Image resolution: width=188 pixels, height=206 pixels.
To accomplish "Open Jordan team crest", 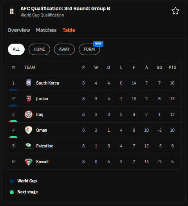I will click(x=29, y=99).
